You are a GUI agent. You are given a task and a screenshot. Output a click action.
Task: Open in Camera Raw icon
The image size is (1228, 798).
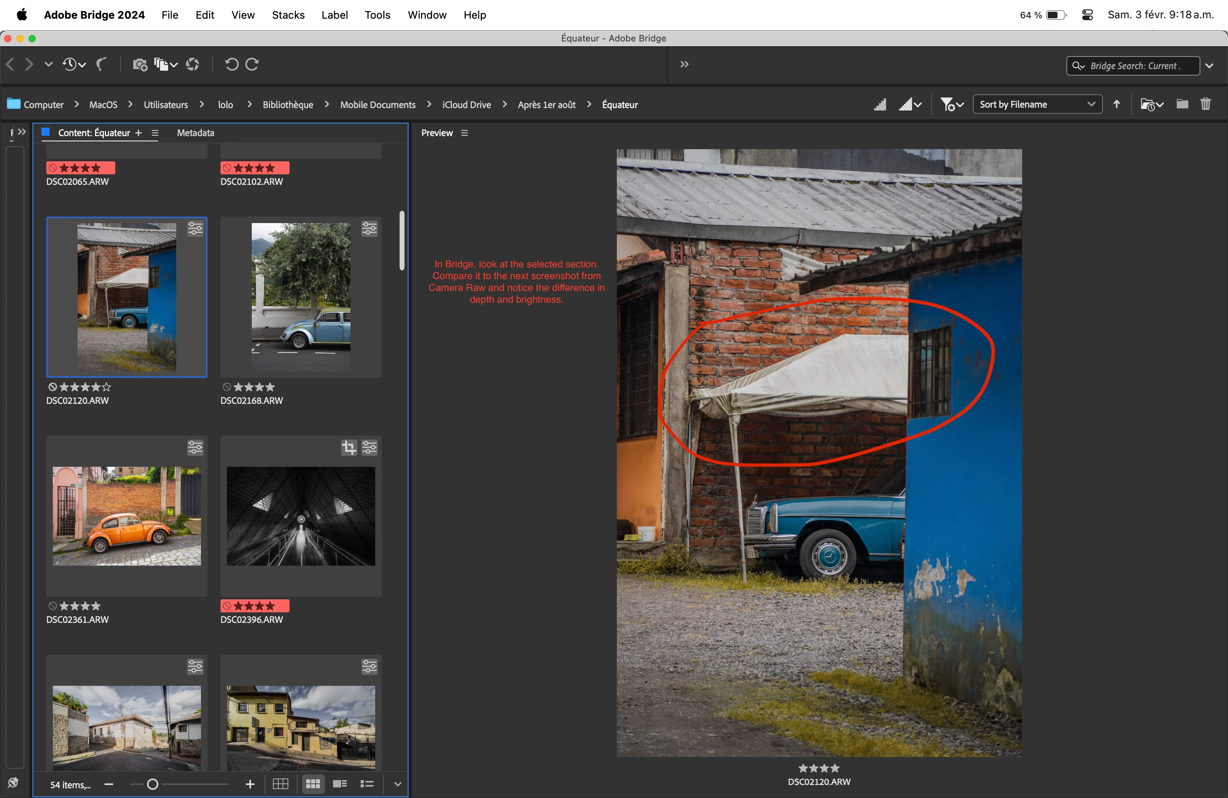192,65
